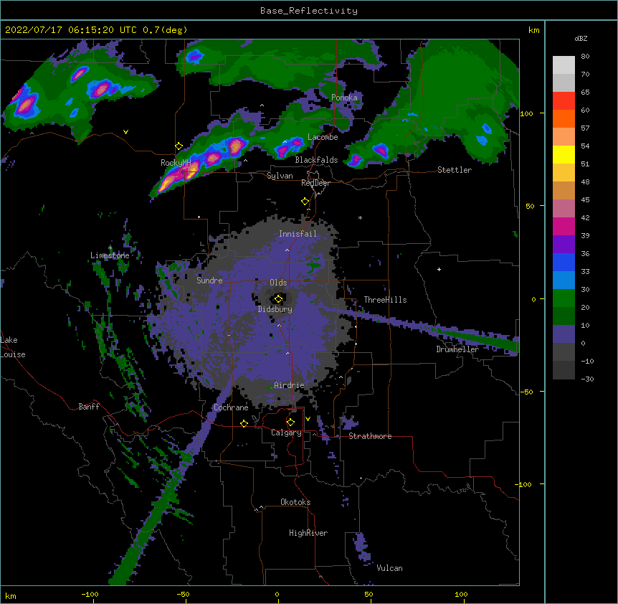
Task: Click the 80 value on dBZ legend
Action: [x=585, y=57]
